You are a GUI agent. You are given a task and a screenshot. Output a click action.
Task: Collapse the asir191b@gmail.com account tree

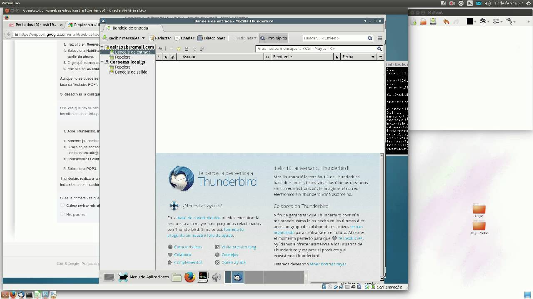[x=102, y=47]
